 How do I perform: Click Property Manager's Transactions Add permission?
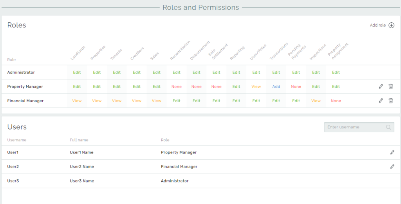[x=276, y=87]
